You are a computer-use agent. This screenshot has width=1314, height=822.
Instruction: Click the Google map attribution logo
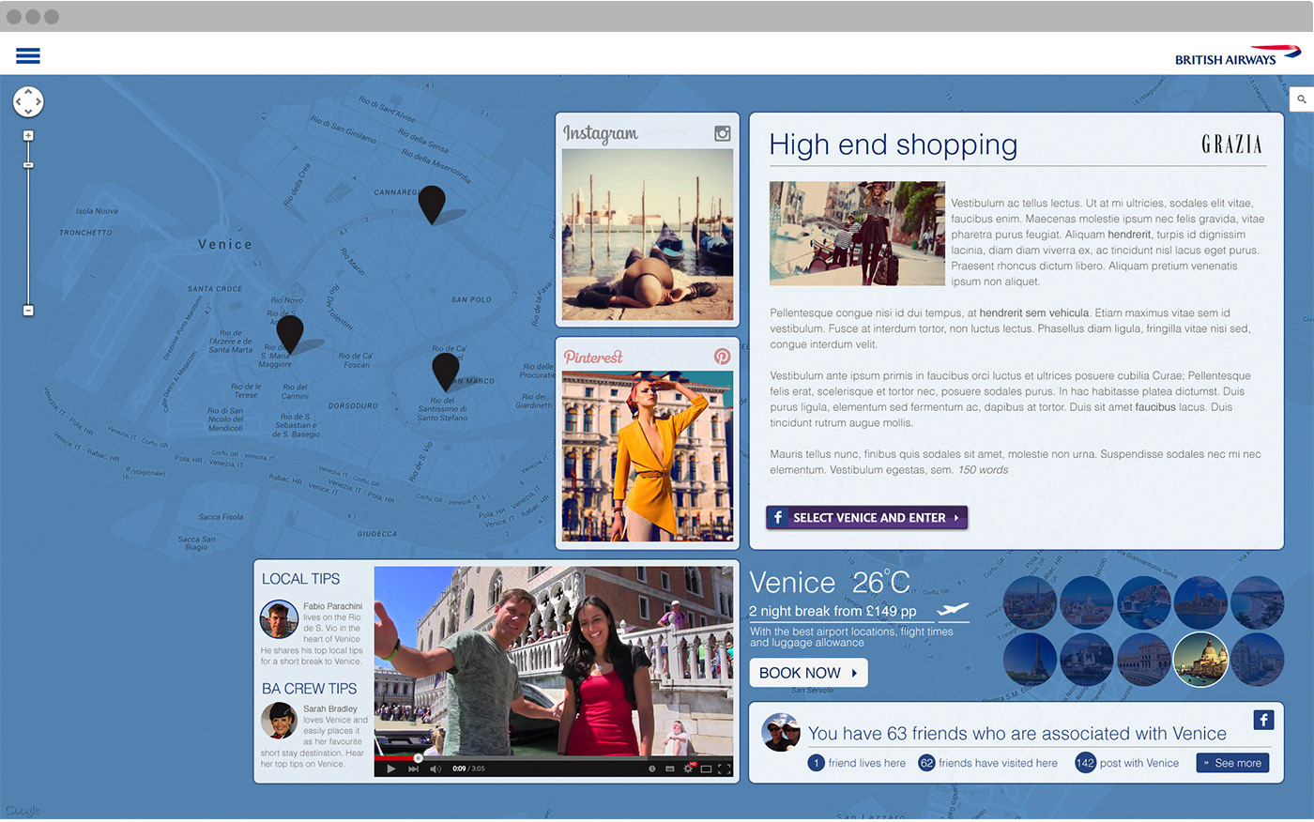22,811
